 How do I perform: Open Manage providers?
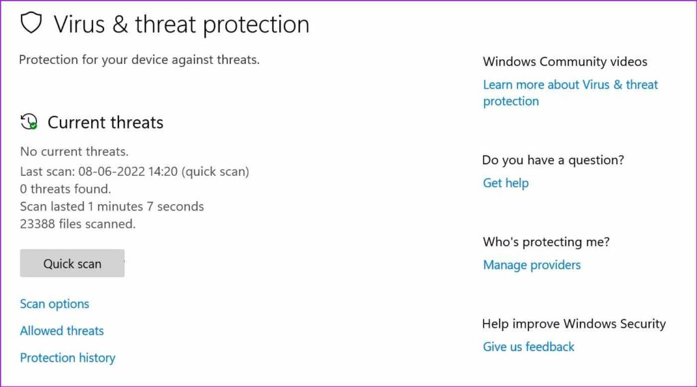(x=532, y=264)
